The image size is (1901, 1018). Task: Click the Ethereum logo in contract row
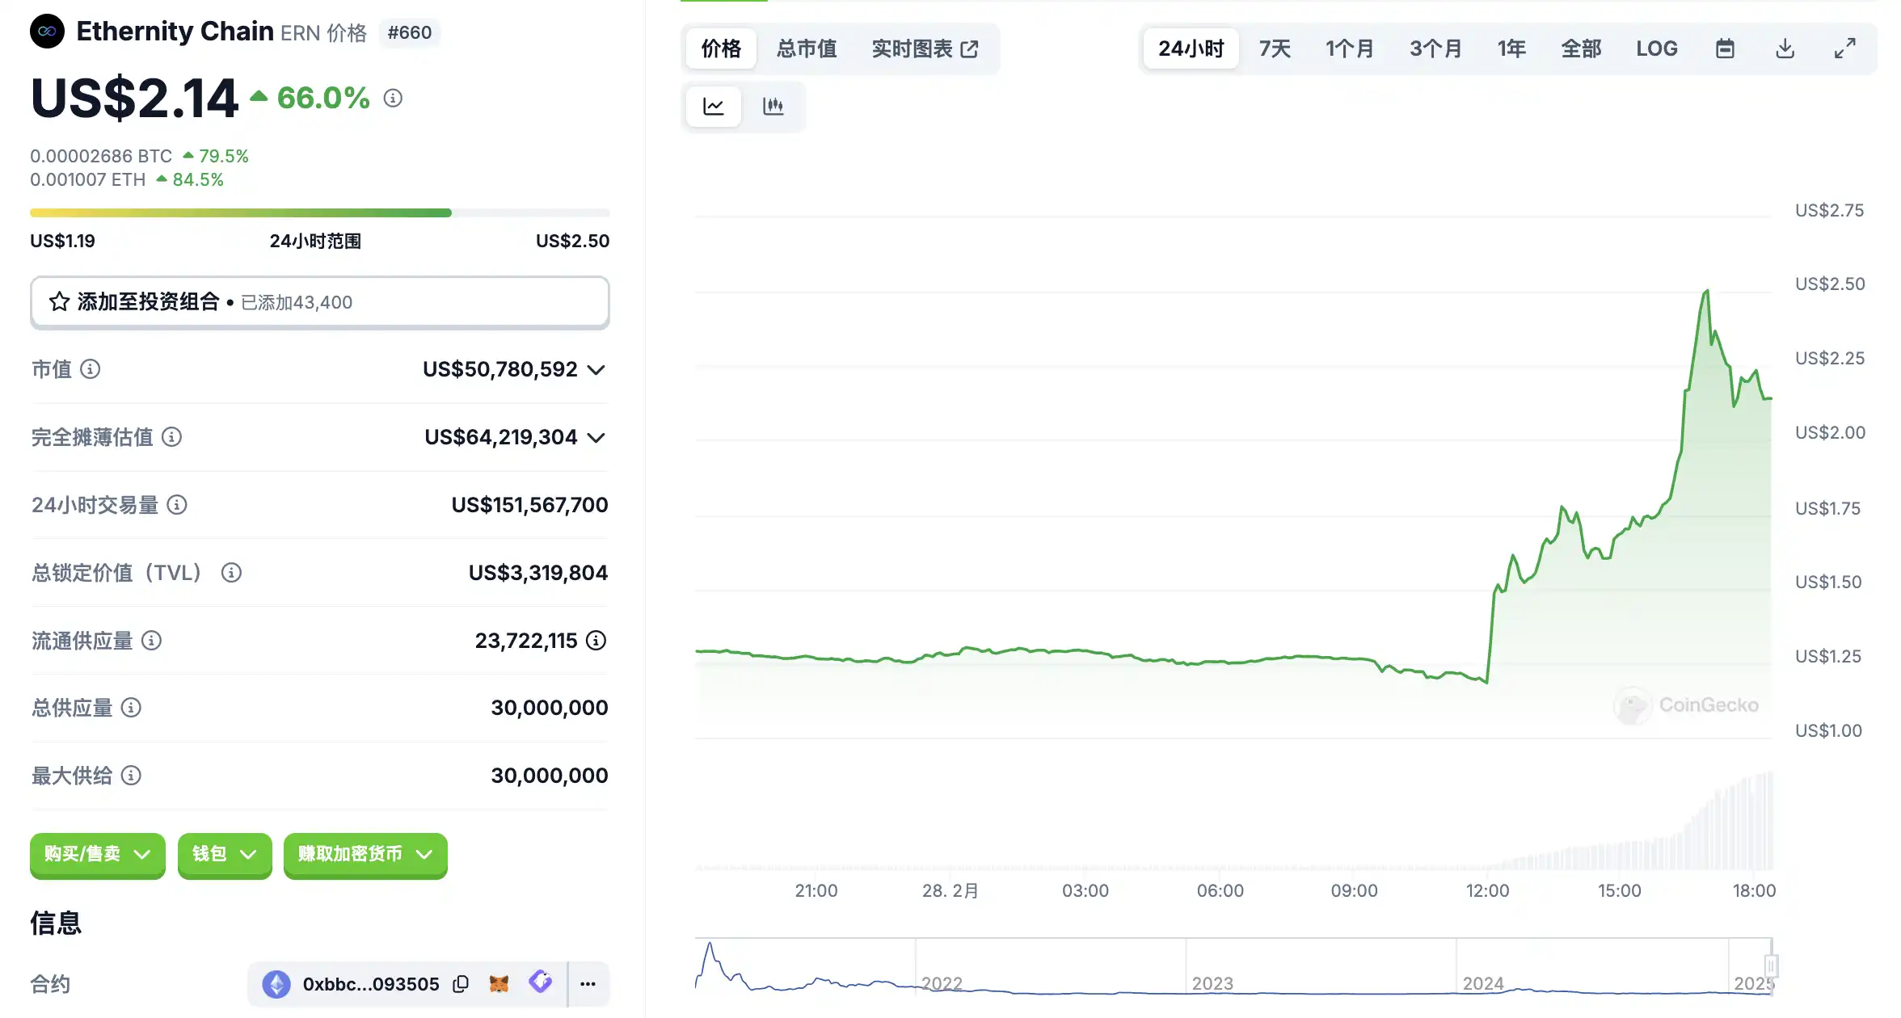[x=276, y=984]
